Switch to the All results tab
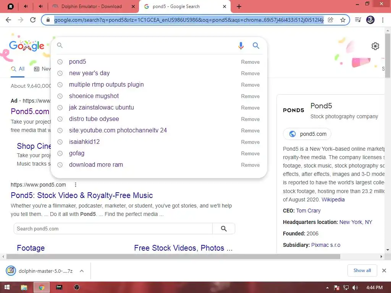391x293 pixels. [18, 69]
